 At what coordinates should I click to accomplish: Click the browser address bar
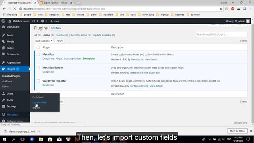(120, 9)
